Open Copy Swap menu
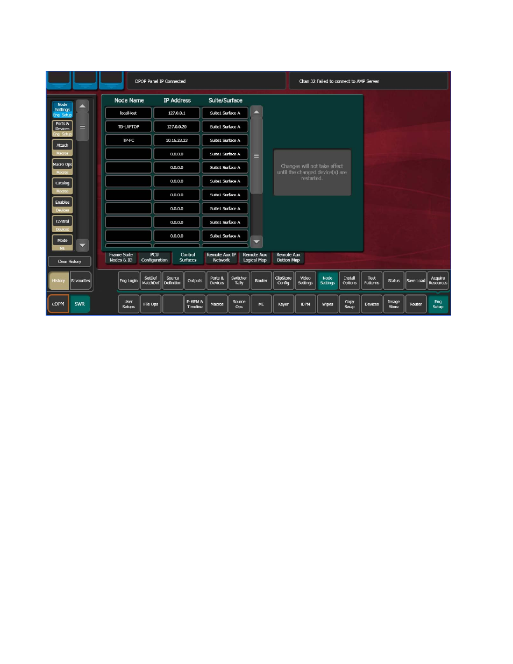 click(350, 304)
